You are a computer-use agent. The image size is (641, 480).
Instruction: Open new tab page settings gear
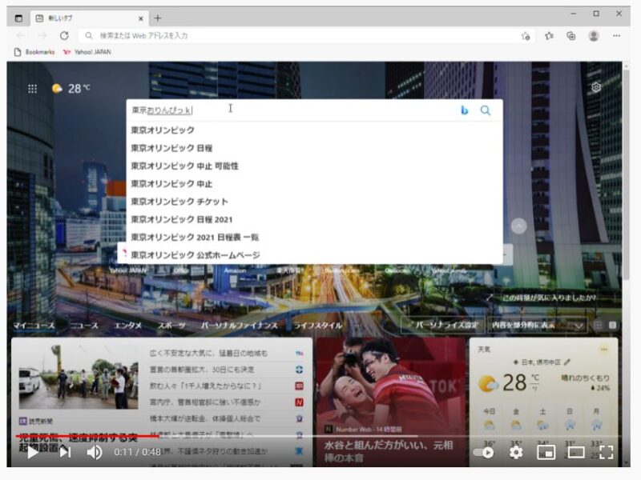(596, 87)
